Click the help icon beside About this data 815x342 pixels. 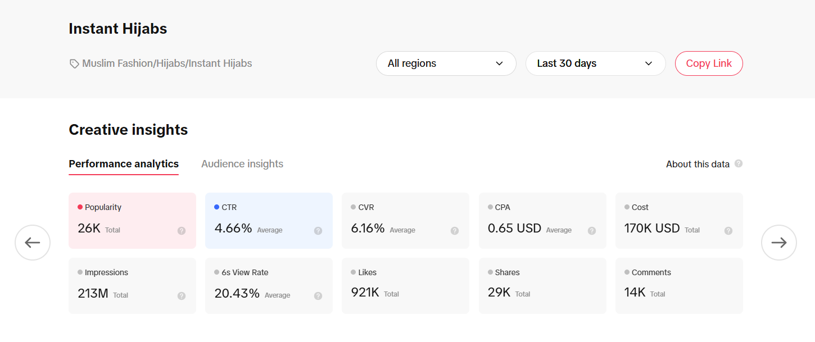point(739,163)
